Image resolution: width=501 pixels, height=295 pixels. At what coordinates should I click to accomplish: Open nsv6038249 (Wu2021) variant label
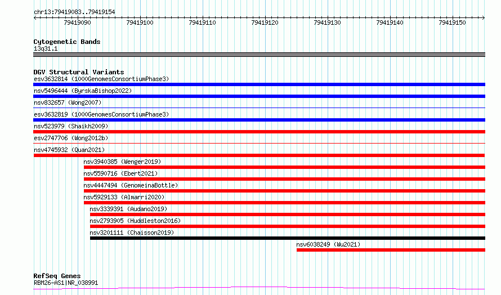328,244
